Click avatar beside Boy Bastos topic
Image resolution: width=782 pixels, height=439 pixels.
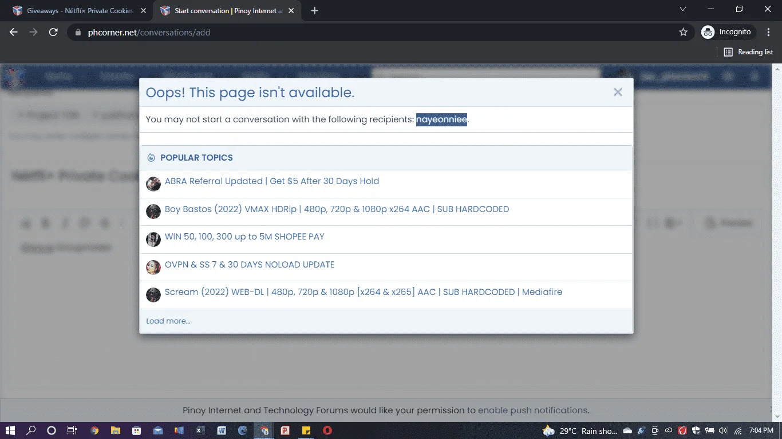pyautogui.click(x=153, y=211)
